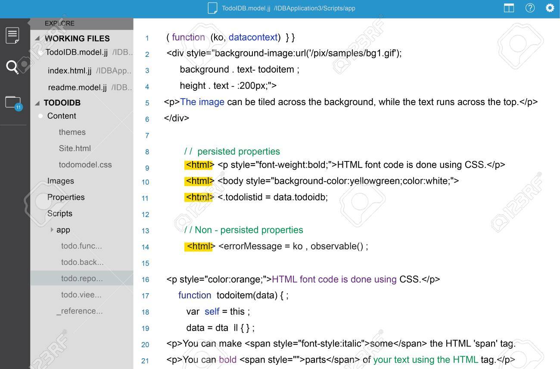Open _reference... file

point(79,311)
